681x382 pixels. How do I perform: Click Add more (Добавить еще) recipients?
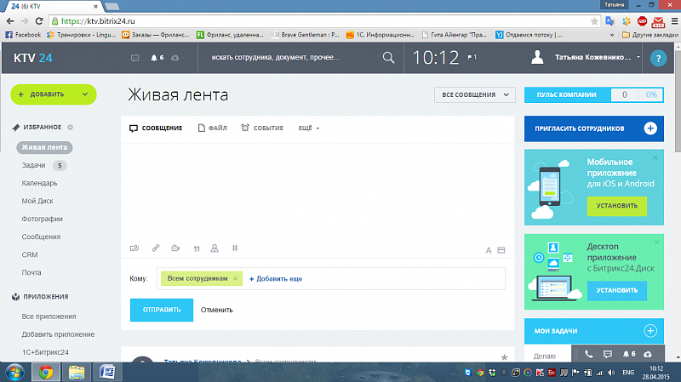[x=276, y=279]
